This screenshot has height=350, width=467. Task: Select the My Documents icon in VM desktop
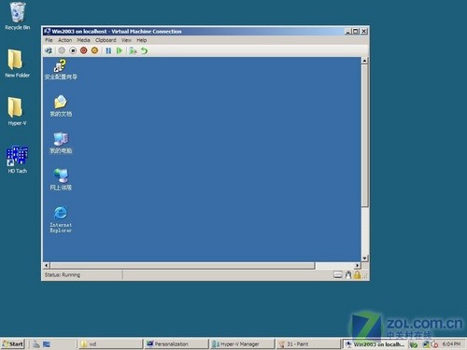point(61,105)
